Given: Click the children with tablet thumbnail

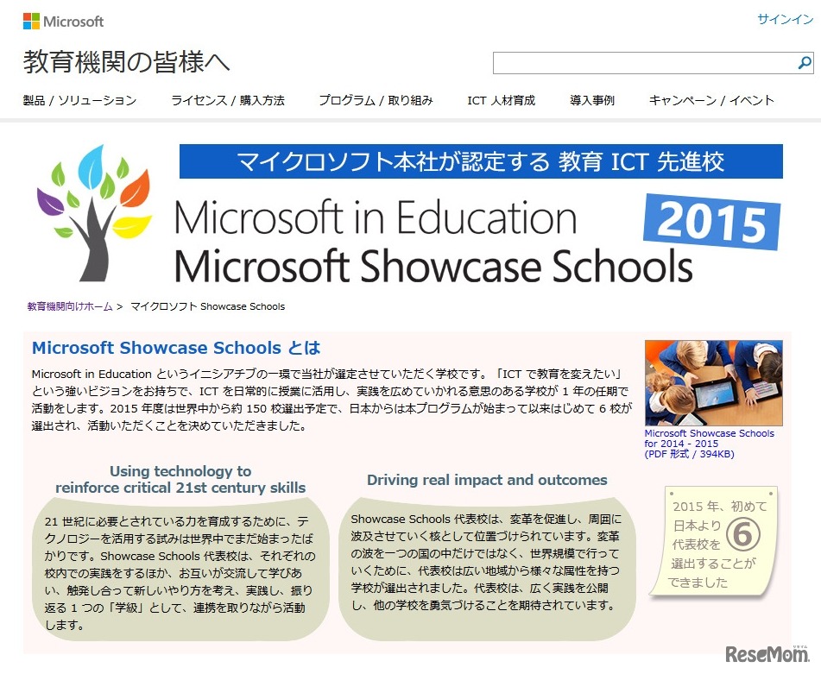Looking at the screenshot, I should pyautogui.click(x=714, y=383).
